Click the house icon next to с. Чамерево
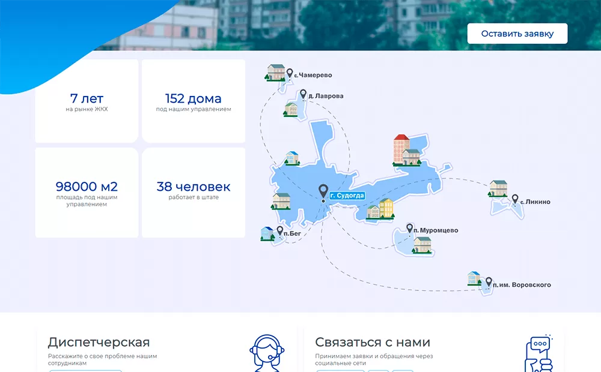 (x=276, y=73)
